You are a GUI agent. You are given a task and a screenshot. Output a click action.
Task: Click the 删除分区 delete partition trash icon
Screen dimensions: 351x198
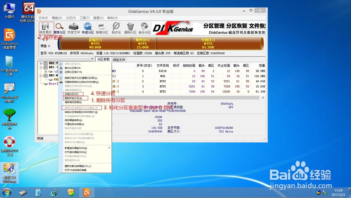(130, 28)
